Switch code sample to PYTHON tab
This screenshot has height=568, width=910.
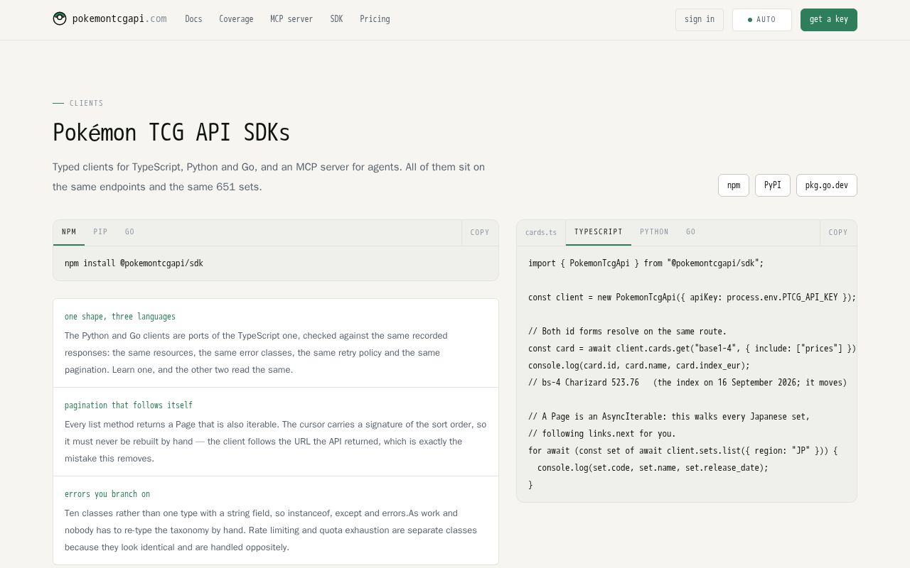[x=654, y=232]
